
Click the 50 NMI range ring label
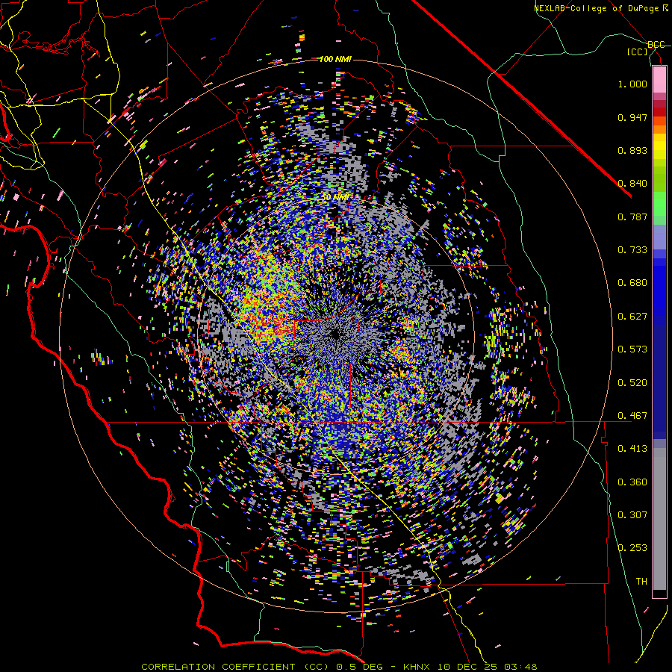(335, 198)
